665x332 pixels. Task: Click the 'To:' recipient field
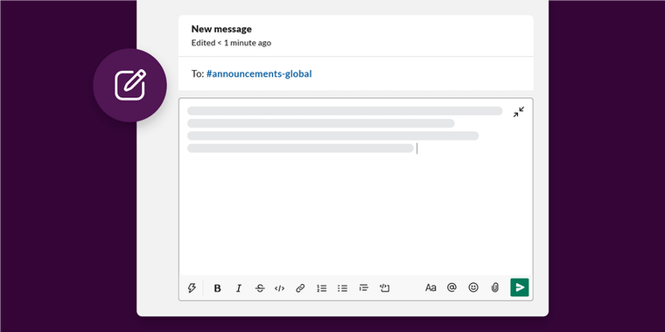[x=356, y=73]
